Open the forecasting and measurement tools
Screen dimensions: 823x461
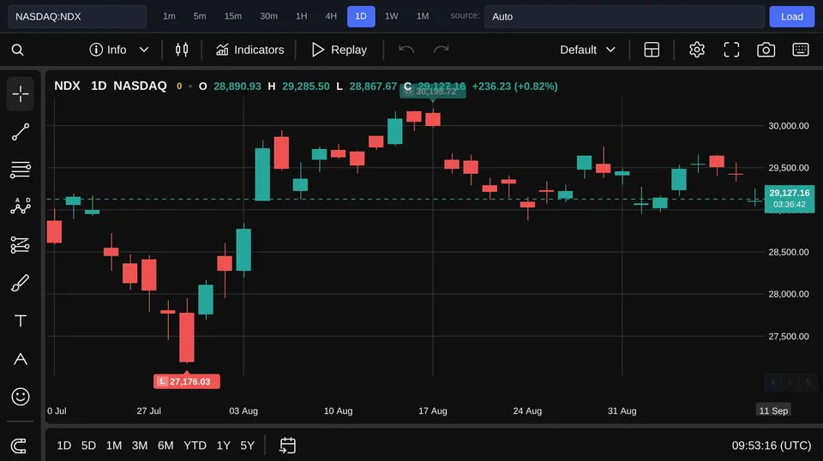[x=21, y=245]
